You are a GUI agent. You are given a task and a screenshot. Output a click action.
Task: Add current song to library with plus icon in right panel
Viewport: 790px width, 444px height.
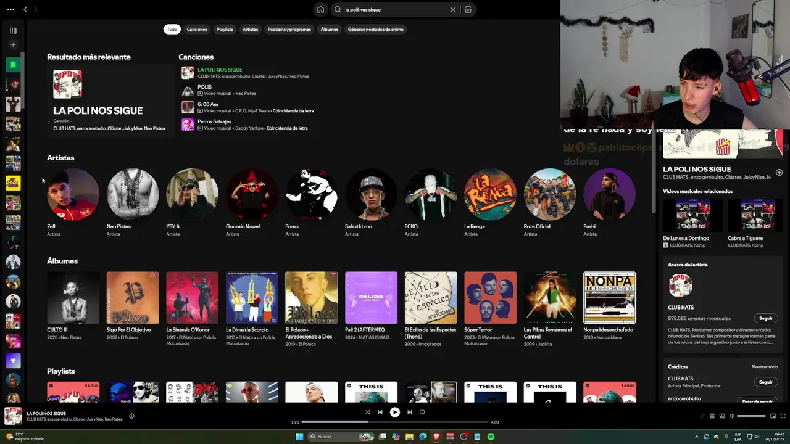tap(779, 172)
